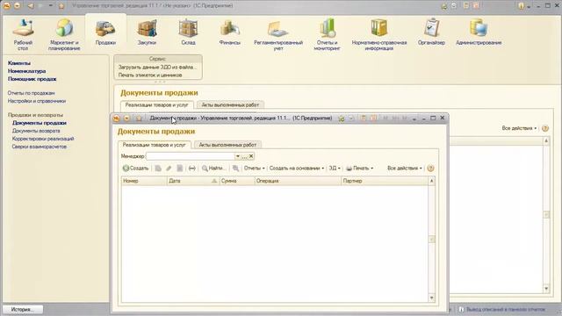Viewport: 562px width, 316px height.
Task: Click main window favorites star icon
Action: pyautogui.click(x=61, y=6)
